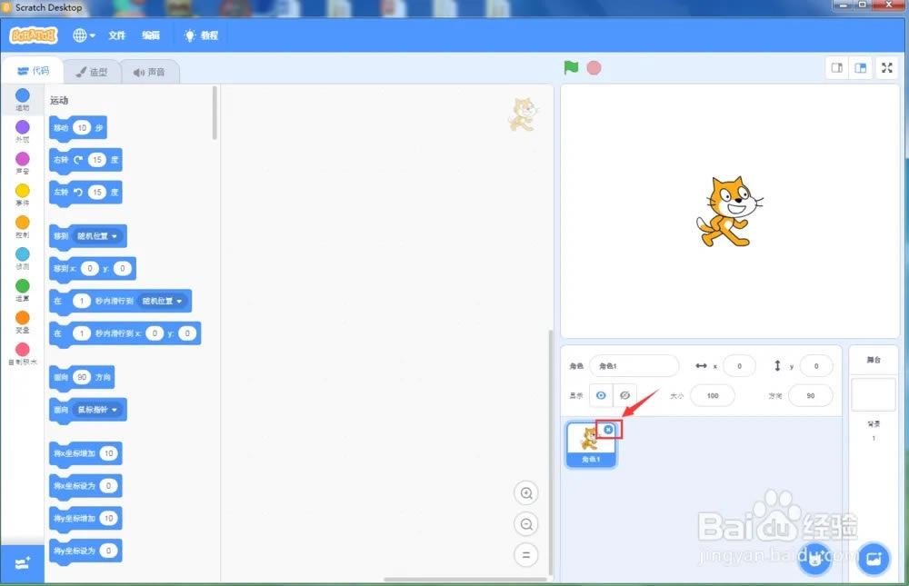
Task: Open the 文件 (File) menu
Action: tap(117, 35)
